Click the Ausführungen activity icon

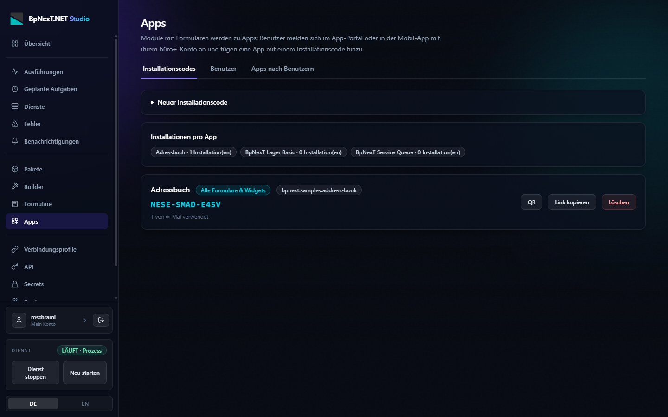click(15, 72)
